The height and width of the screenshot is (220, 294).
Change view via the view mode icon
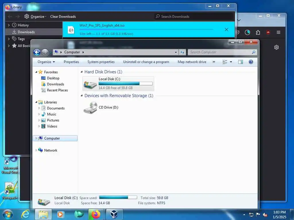tap(225, 62)
